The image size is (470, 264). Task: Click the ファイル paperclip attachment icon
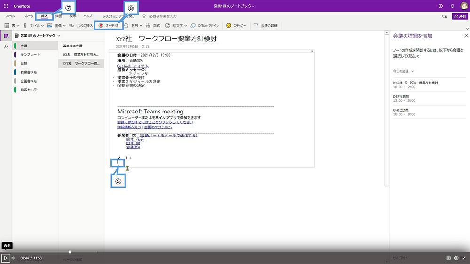pos(25,25)
